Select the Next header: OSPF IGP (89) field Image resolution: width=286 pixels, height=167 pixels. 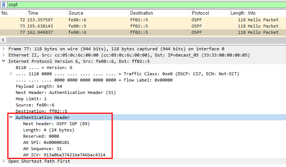pos(57,124)
